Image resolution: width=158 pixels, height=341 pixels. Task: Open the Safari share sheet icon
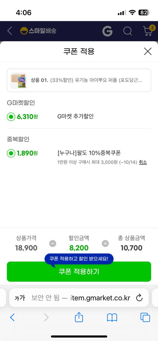click(x=79, y=317)
